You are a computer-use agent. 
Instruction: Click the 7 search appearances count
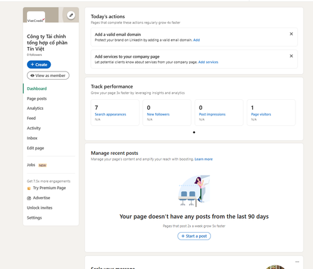tap(96, 108)
